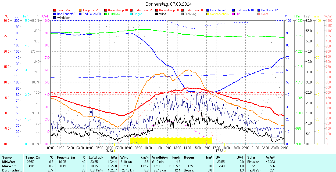Click the gray Richtung legend swatch
336x172 pixels.
(183, 14)
